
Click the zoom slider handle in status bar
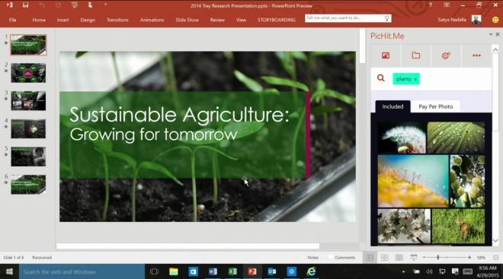pyautogui.click(x=438, y=257)
